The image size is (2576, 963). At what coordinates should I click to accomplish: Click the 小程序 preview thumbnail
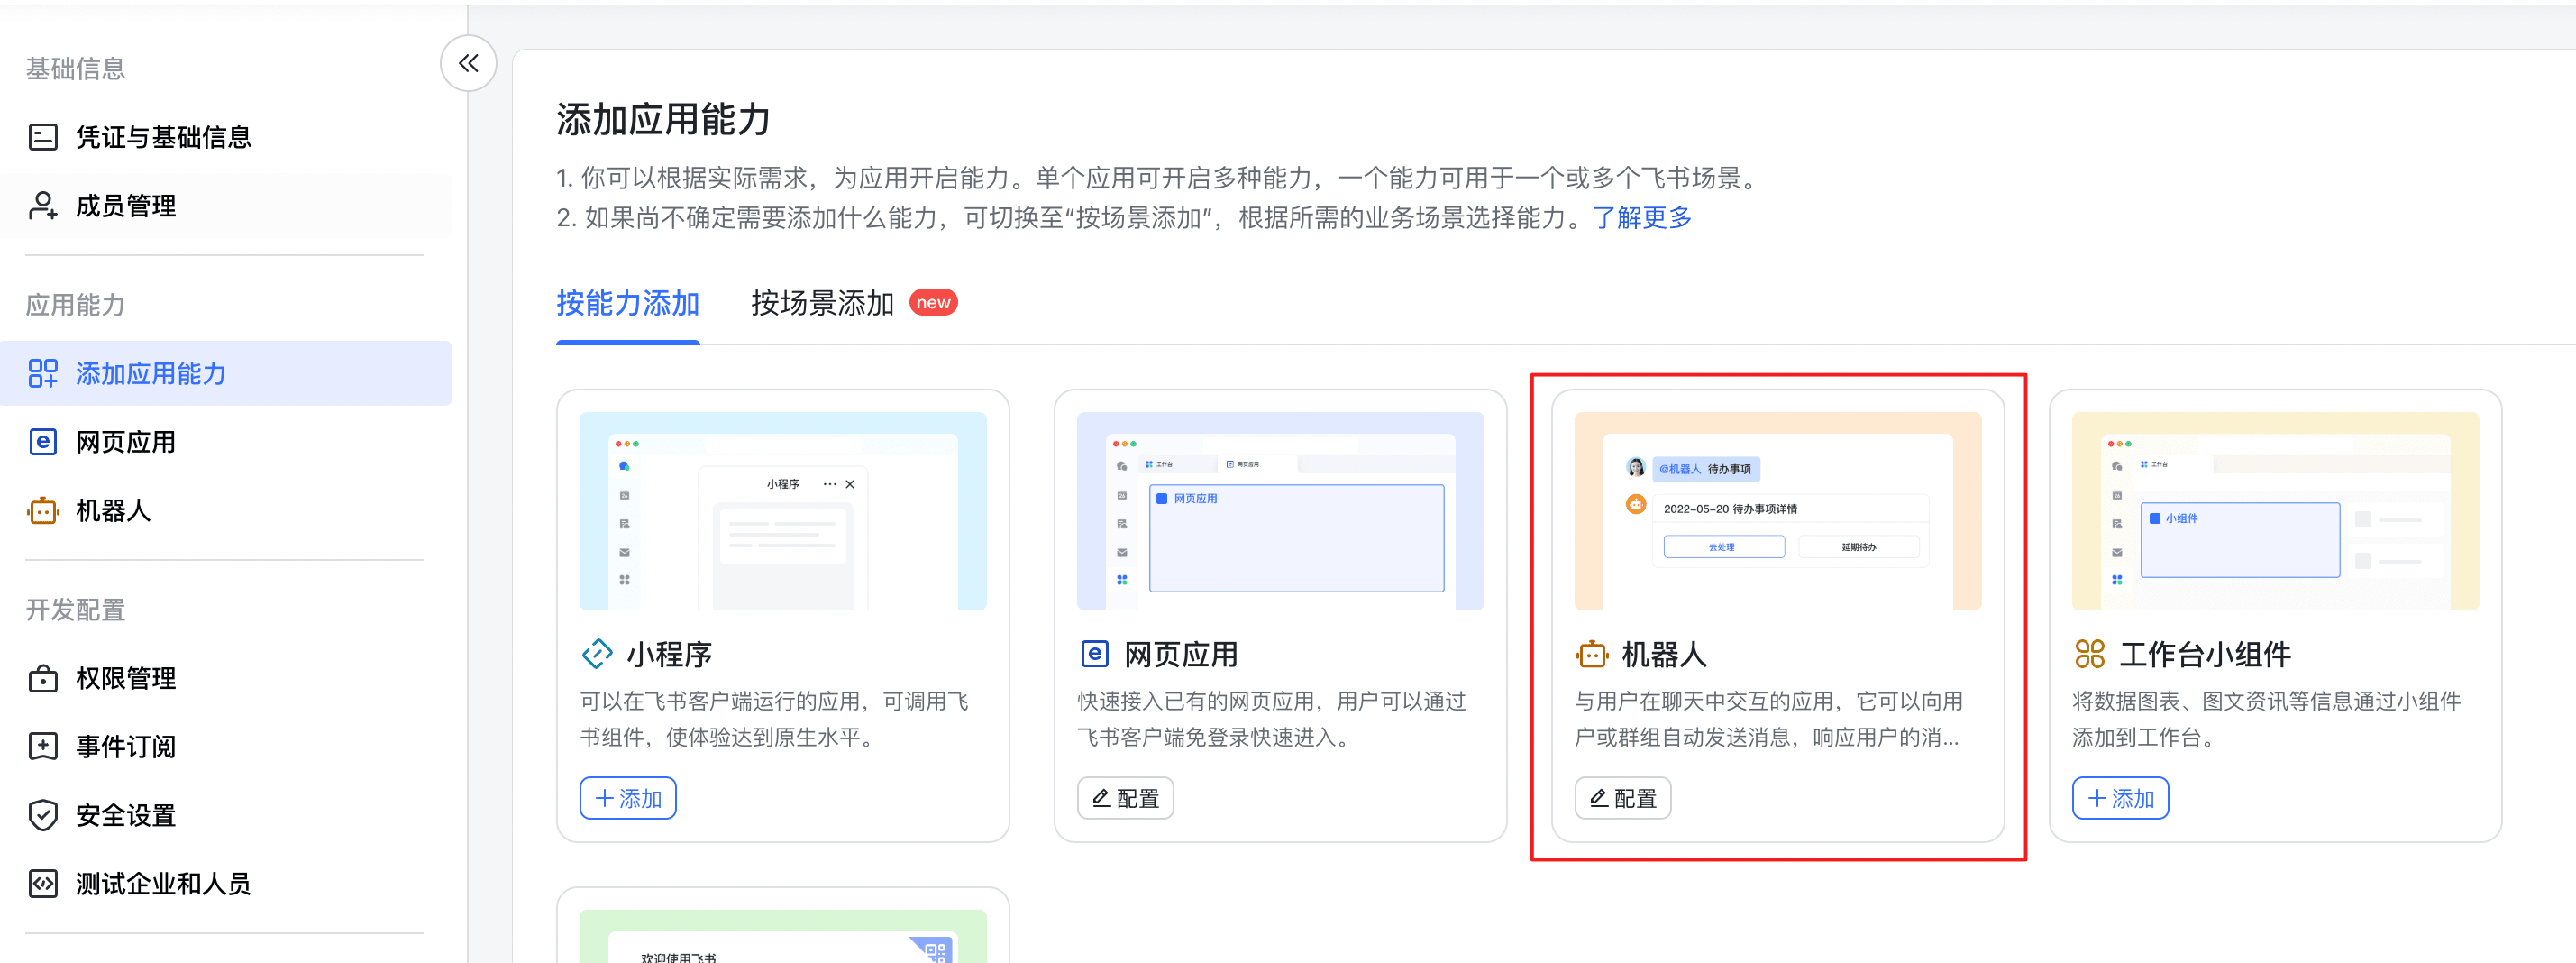(x=783, y=511)
